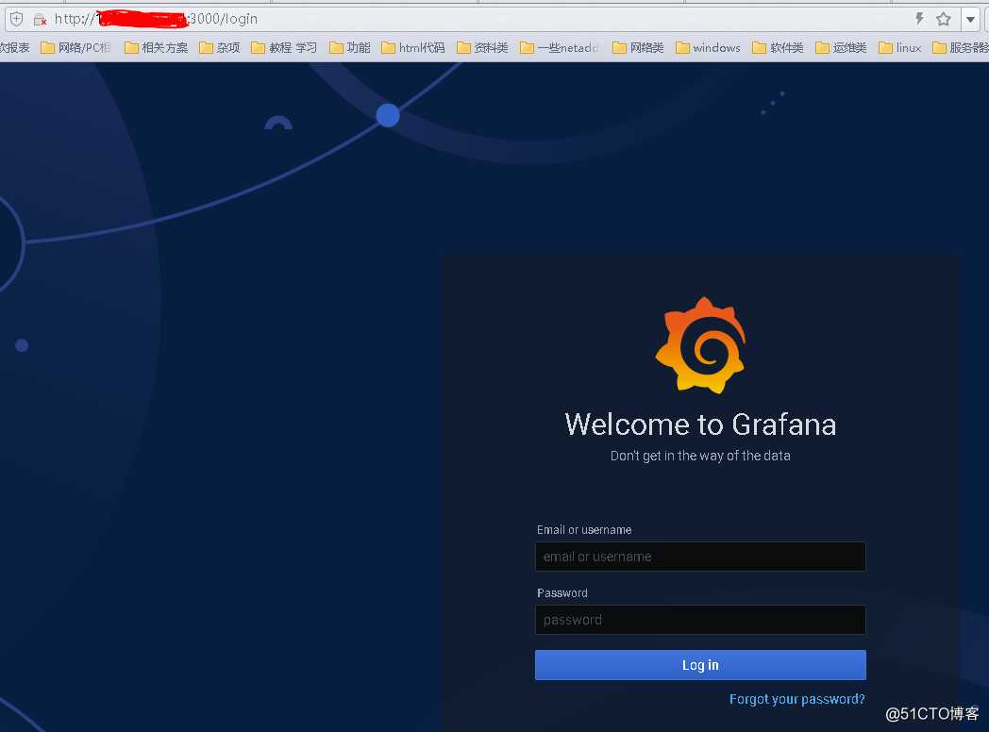The width and height of the screenshot is (989, 732).
Task: Open the Forgot your password link
Action: [x=797, y=699]
